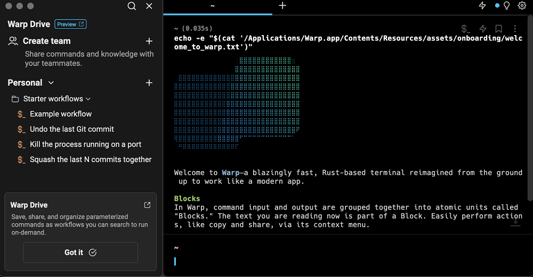Screen dimensions: 533x277
Task: Save block as workflow dollar icon
Action: (465, 29)
